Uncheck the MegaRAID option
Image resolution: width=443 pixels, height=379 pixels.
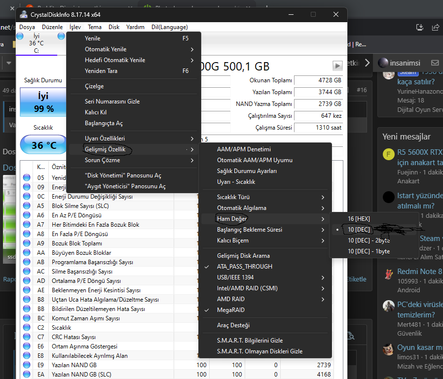point(230,310)
